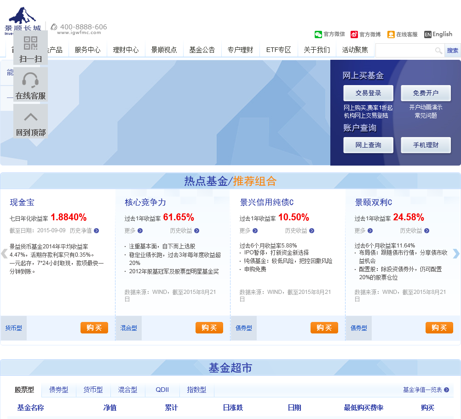Click the 搜索 search button

(x=452, y=51)
